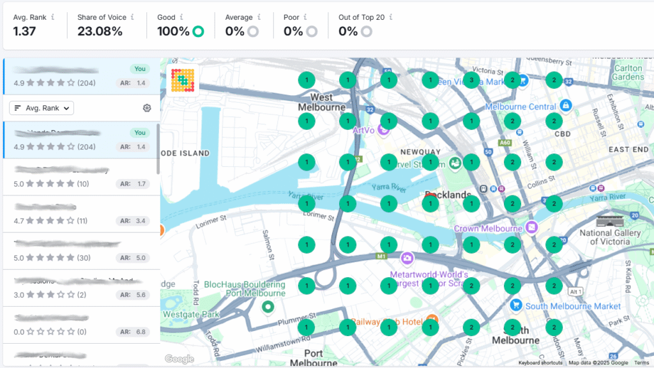Screen dimensions: 654x368
Task: Open the Terms link on the map
Action: click(x=641, y=363)
